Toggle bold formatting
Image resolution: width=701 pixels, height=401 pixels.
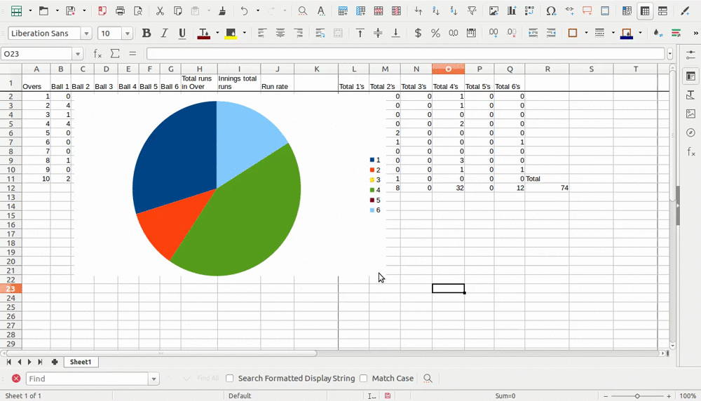(x=147, y=33)
